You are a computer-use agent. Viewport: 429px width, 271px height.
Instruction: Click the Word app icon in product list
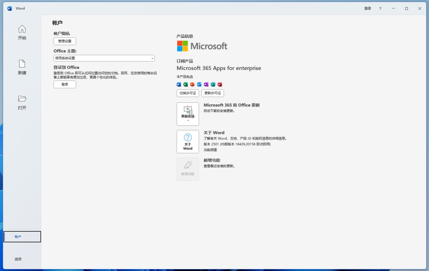coord(179,85)
